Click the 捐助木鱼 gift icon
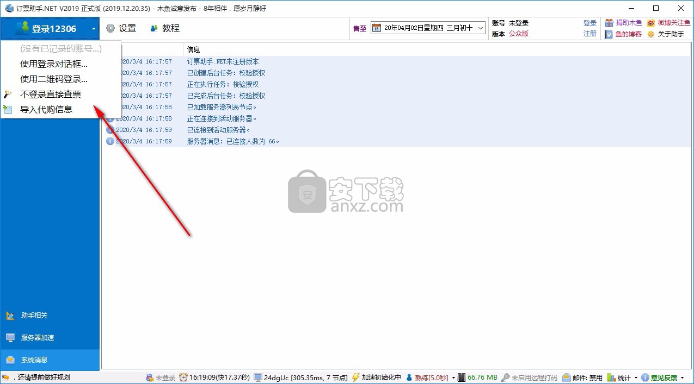 click(609, 23)
